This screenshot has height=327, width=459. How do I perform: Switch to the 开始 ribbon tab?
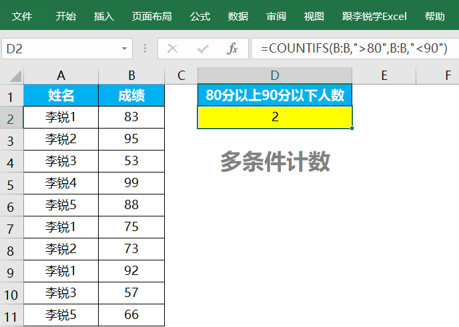65,16
